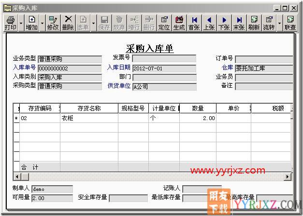Click the 供货单位 field showing A公司
This screenshot has height=216, width=303.
pos(164,87)
